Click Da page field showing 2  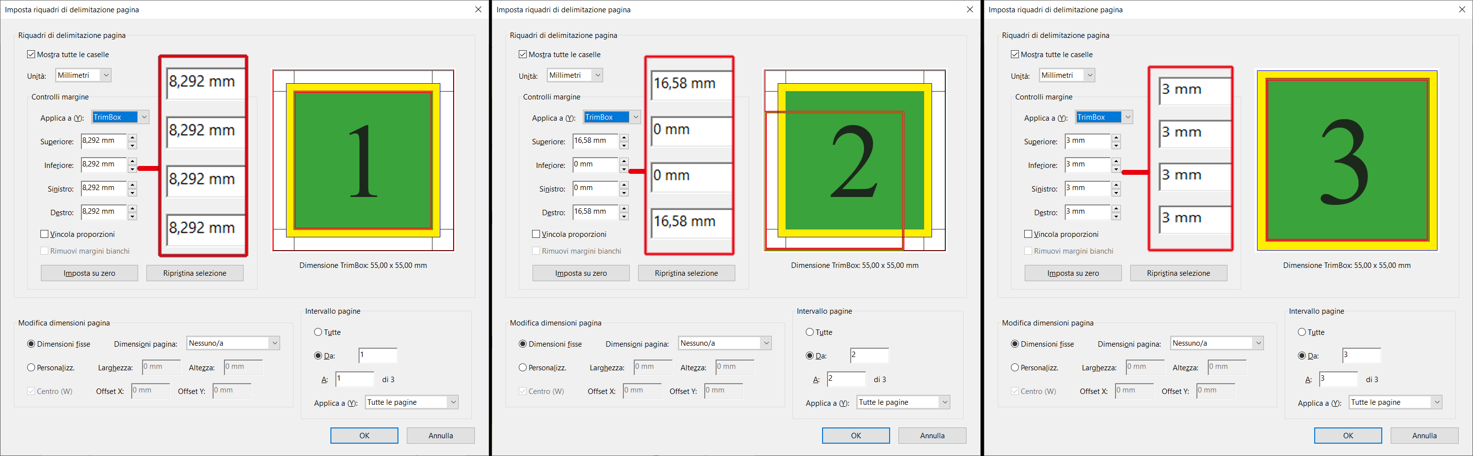870,356
